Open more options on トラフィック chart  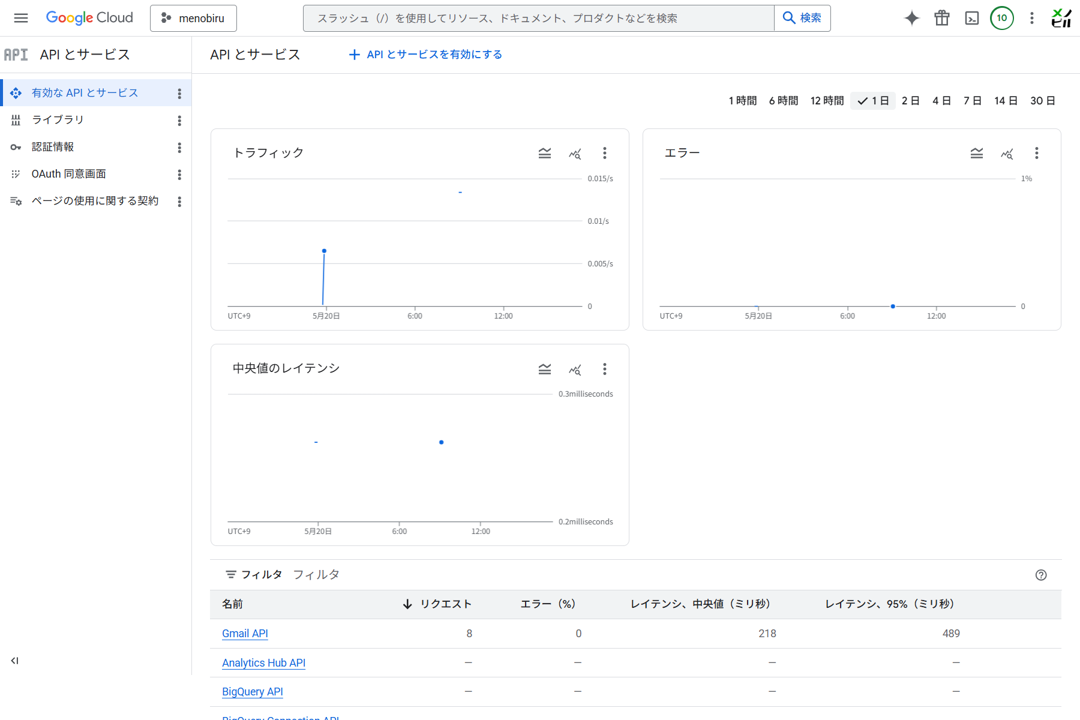605,154
